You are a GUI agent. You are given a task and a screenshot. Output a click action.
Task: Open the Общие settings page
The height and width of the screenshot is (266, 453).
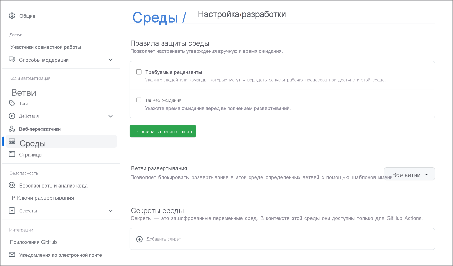coord(27,16)
